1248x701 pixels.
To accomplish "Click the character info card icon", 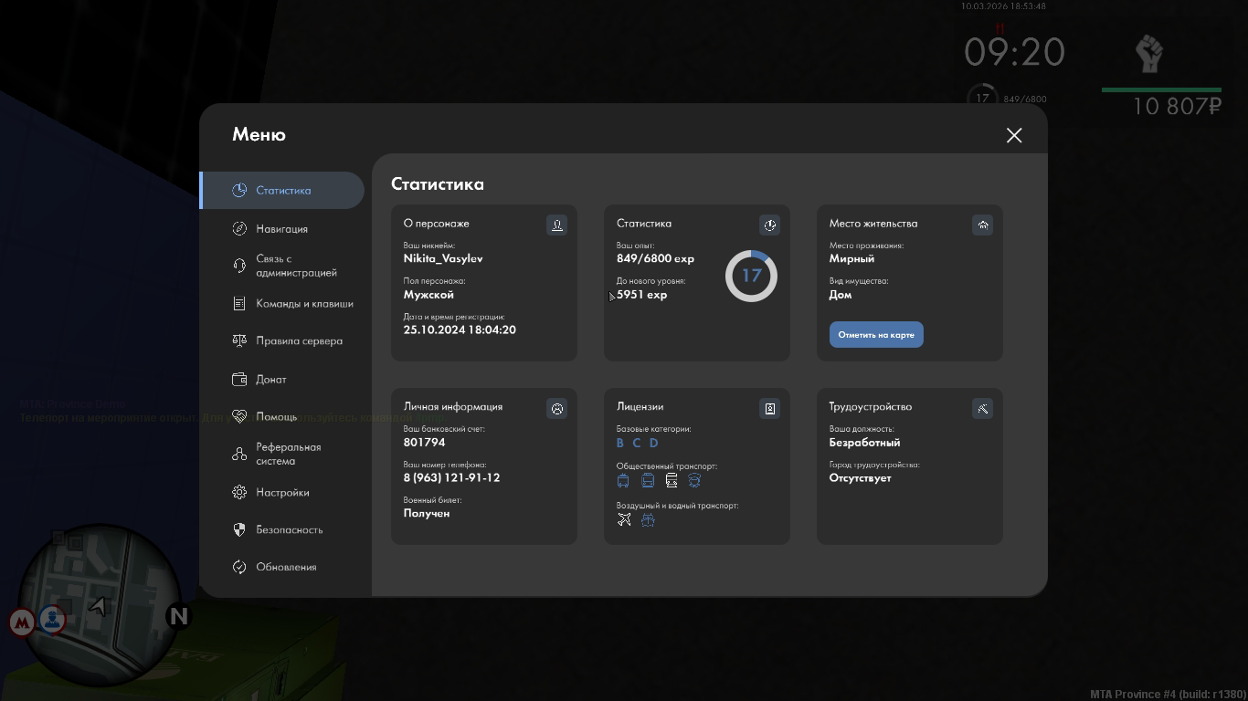I will [556, 225].
